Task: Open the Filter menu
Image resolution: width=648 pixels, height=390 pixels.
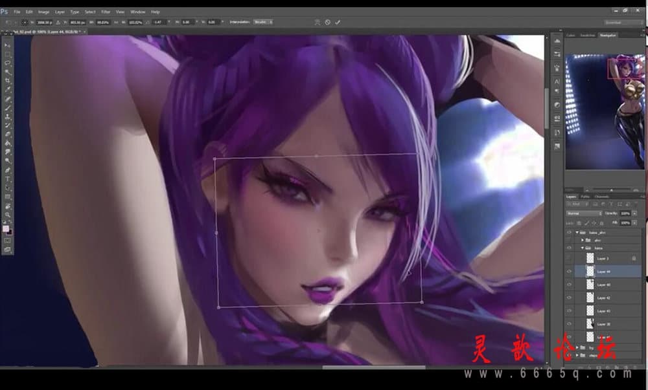Action: pos(106,12)
